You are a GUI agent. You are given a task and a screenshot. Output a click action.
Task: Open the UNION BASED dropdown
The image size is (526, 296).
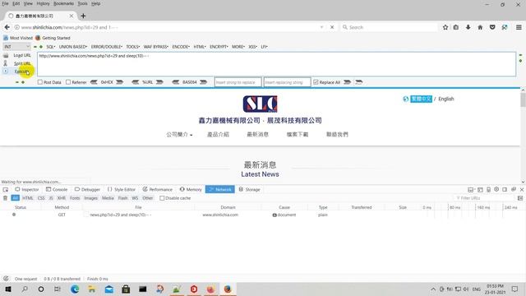coord(73,47)
